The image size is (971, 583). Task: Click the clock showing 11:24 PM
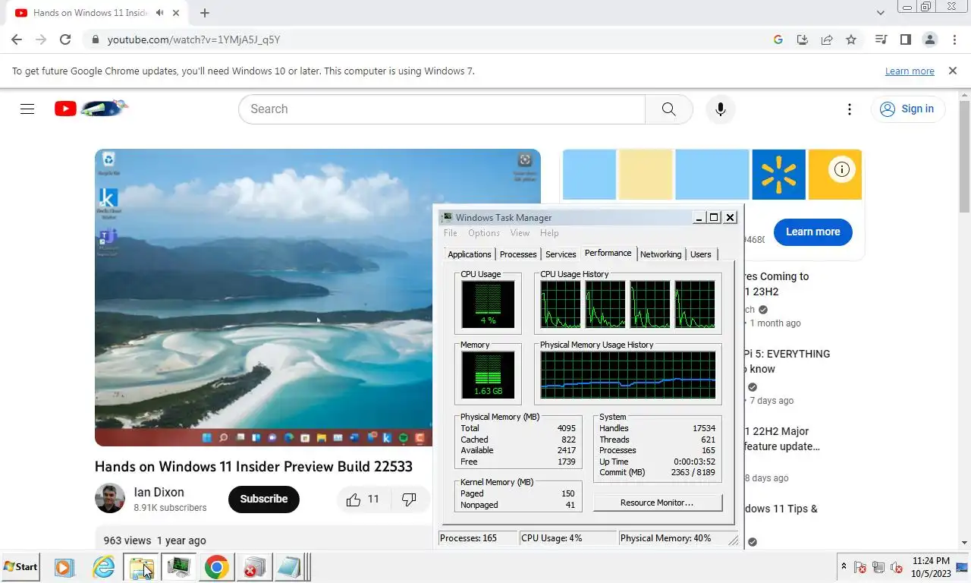(x=931, y=561)
